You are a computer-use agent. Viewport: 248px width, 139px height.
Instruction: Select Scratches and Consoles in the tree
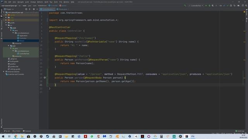[16, 74]
